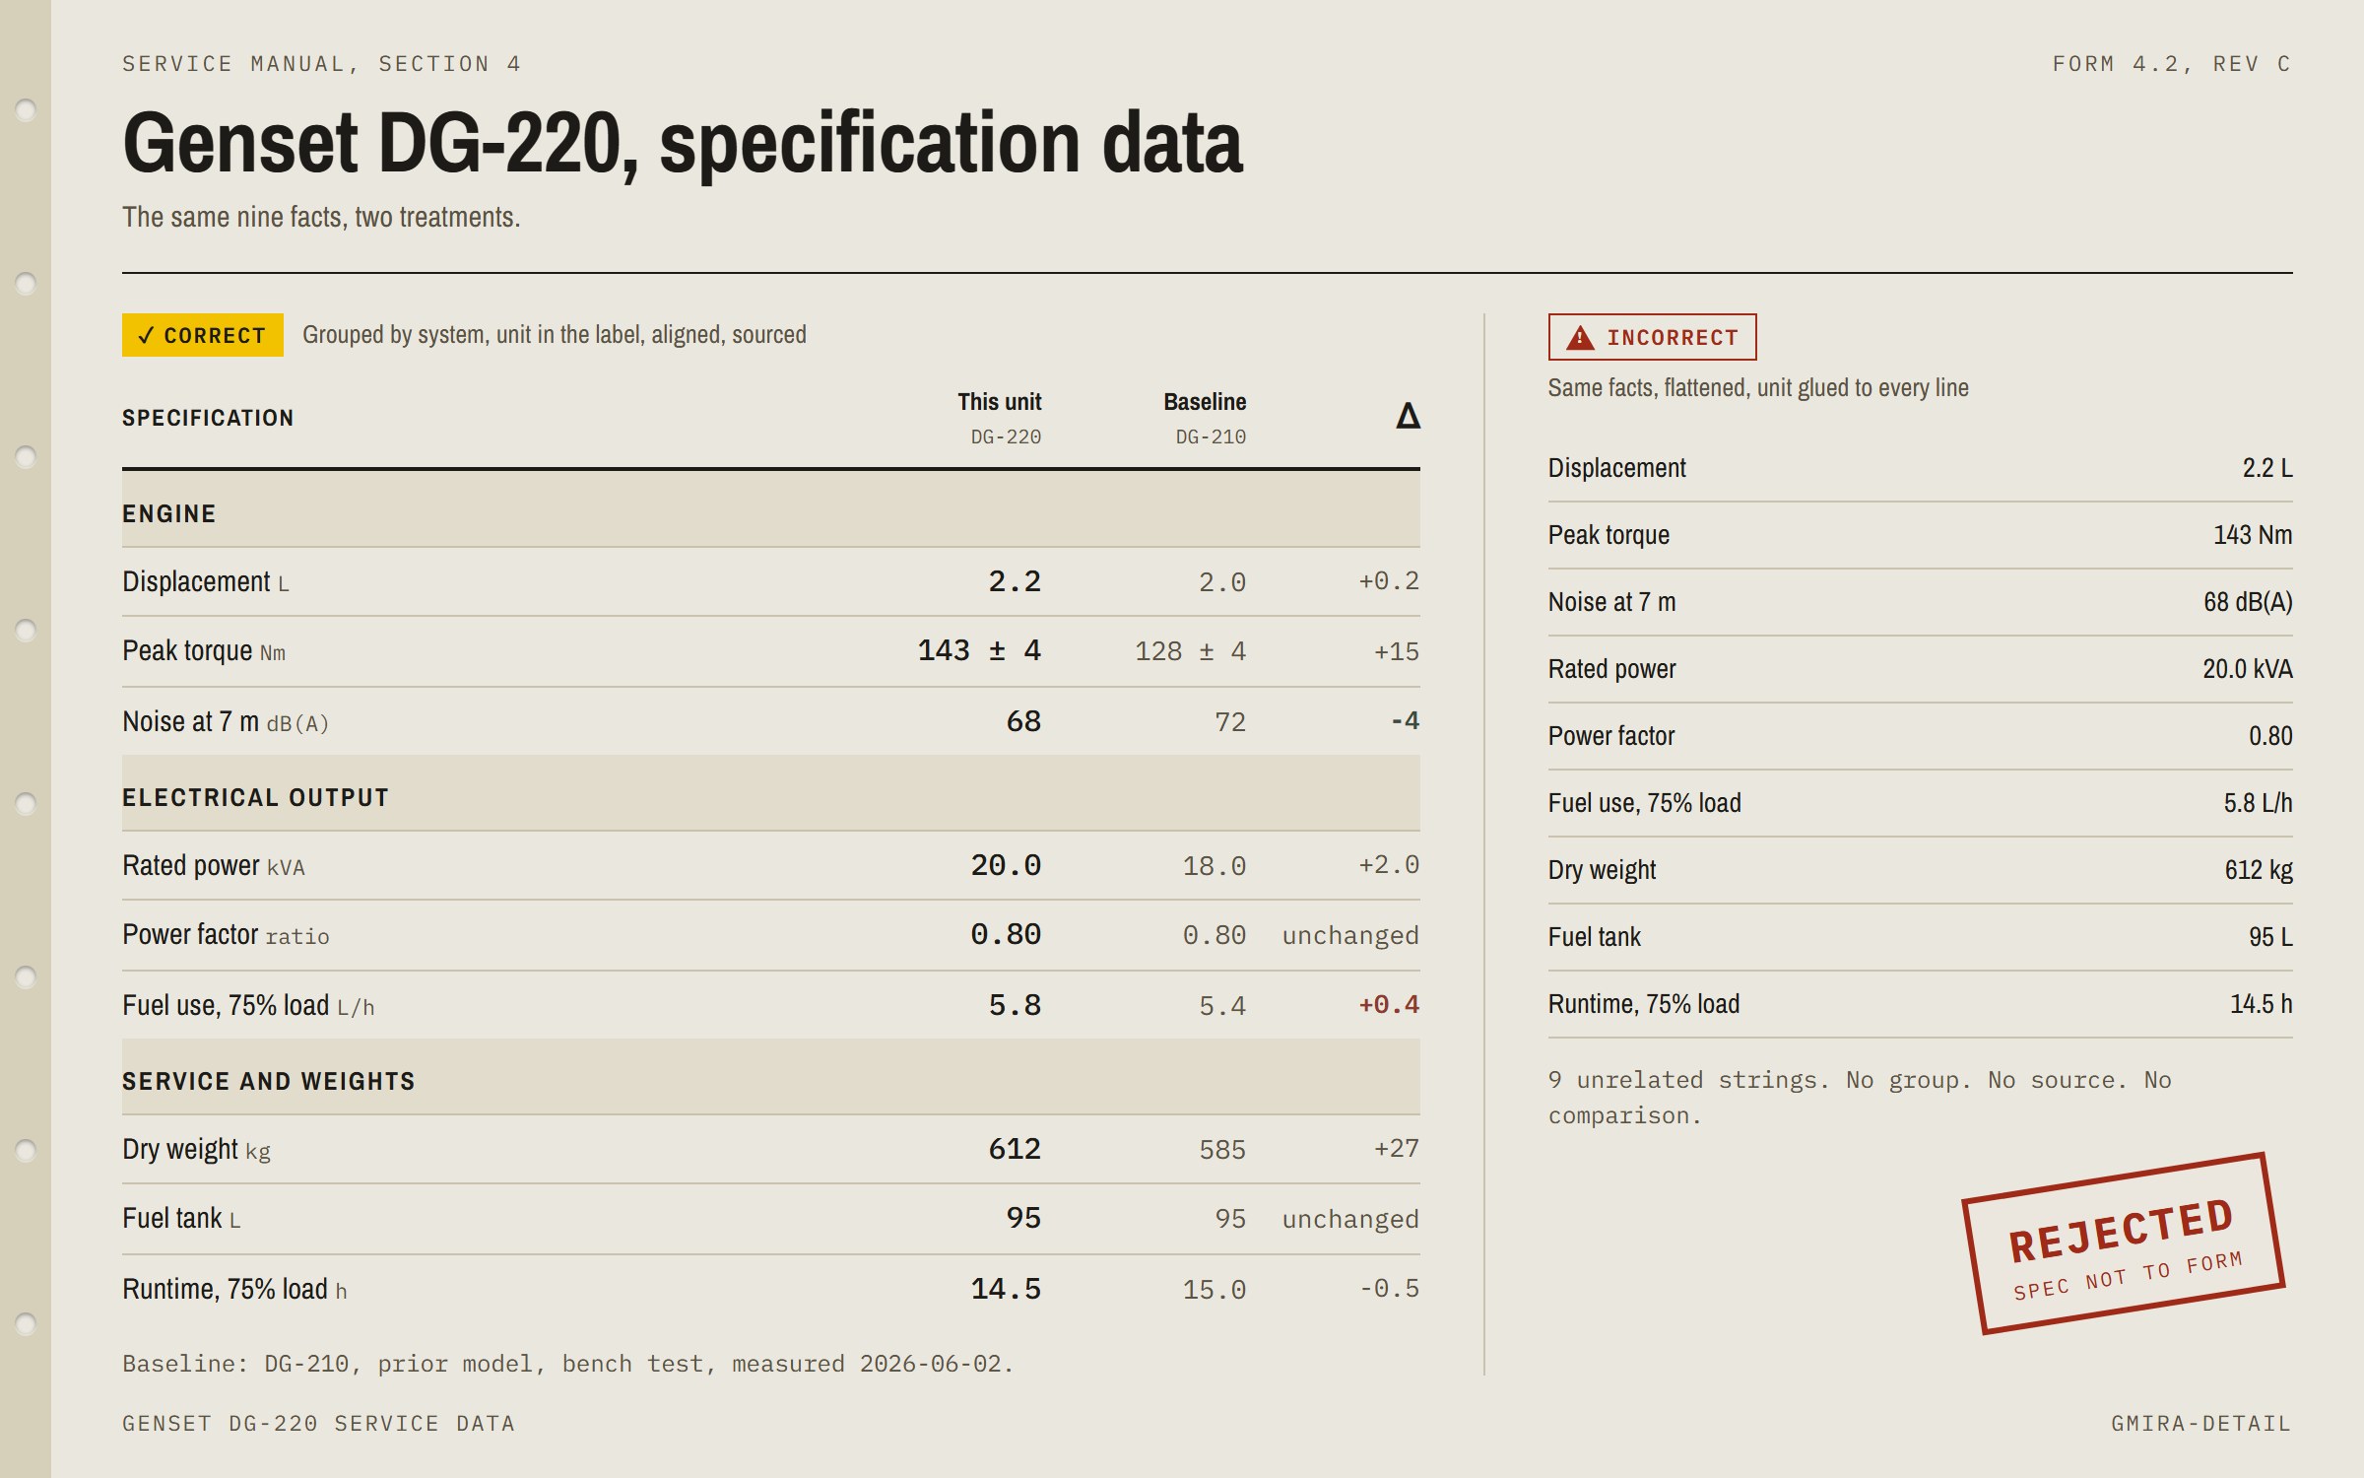Select the Runtime delta '-0.5'
2364x1478 pixels.
click(1389, 1288)
